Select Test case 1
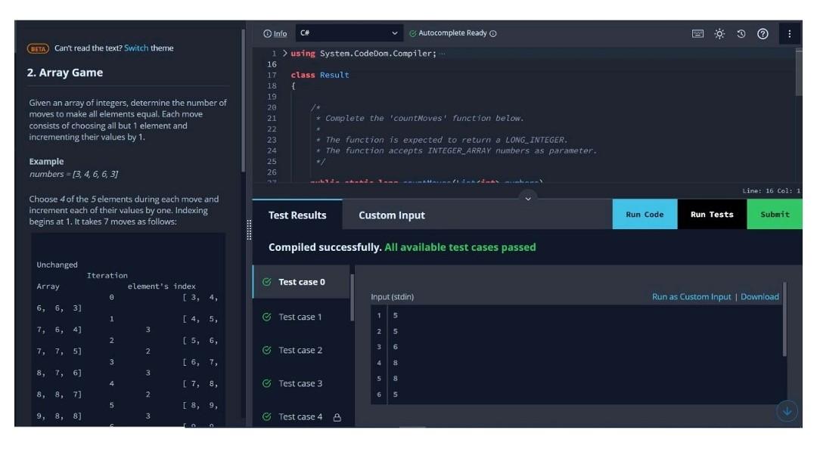The height and width of the screenshot is (455, 817). 301,317
